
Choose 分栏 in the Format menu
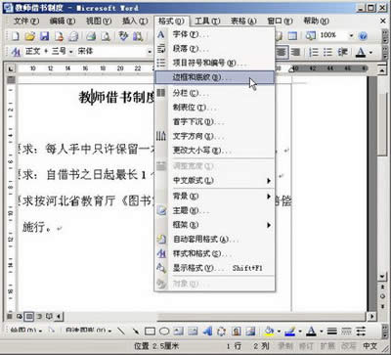click(x=215, y=93)
